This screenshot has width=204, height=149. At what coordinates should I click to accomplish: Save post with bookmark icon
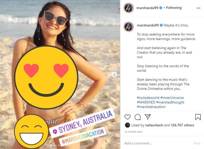198,117
